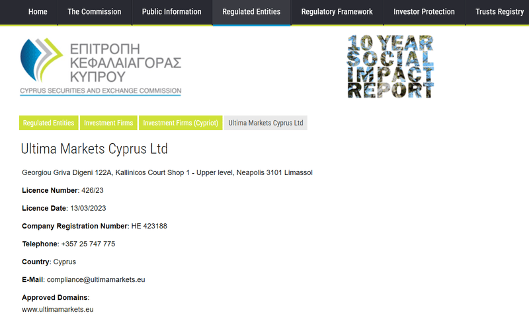Click the Regulated Entities breadcrumb
Viewport: 529px width, 315px height.
(x=48, y=123)
